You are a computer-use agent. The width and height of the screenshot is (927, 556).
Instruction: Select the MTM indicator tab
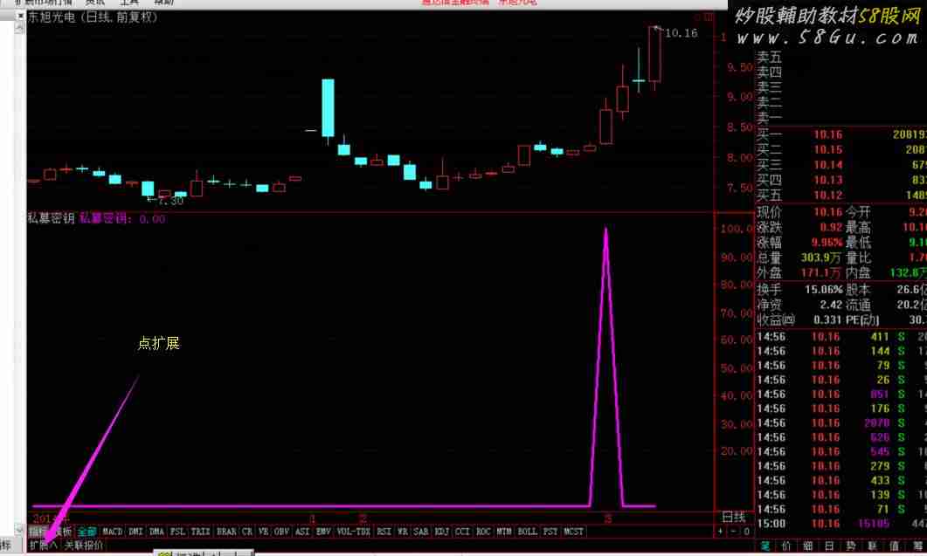pyautogui.click(x=504, y=532)
